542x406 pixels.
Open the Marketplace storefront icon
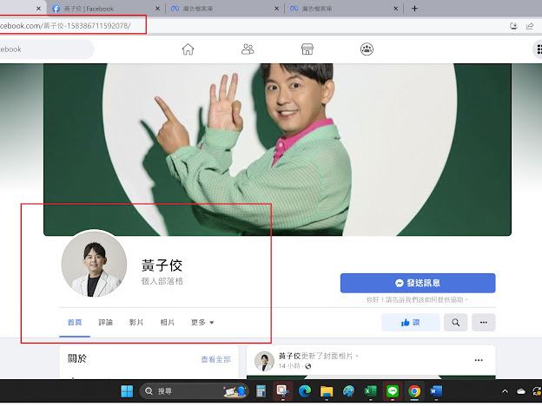click(x=307, y=49)
